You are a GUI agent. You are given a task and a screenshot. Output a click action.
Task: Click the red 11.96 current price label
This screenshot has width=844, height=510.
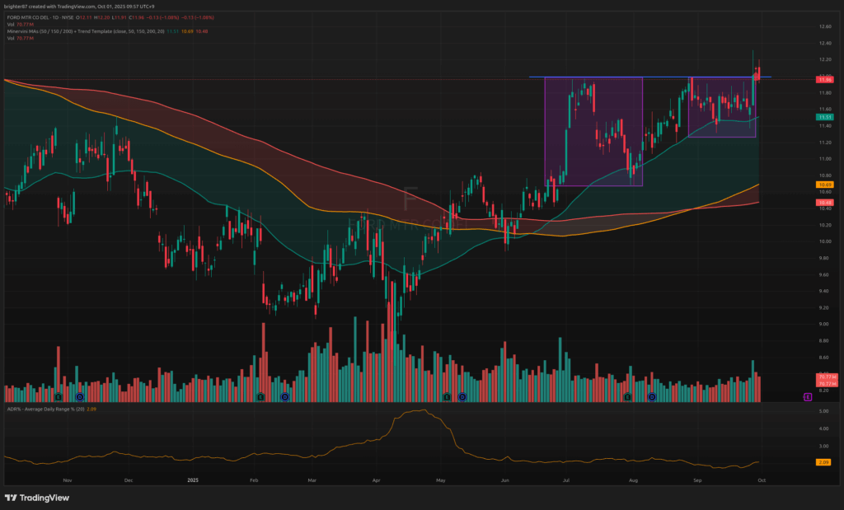click(x=824, y=79)
